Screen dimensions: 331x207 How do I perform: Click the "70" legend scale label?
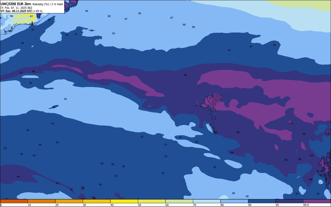[194, 205]
